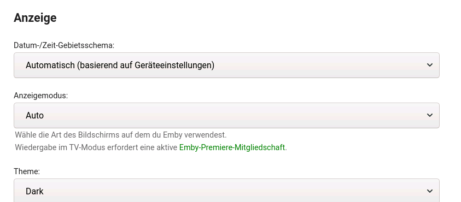Click the chevron arrow in Theme dropdown
Image resolution: width=461 pixels, height=202 pixels.
(429, 191)
